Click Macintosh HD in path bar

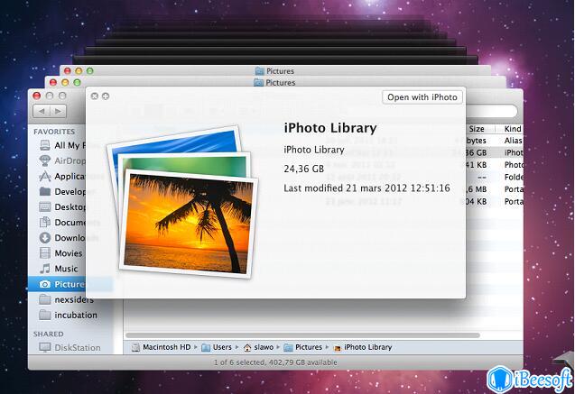coord(162,347)
